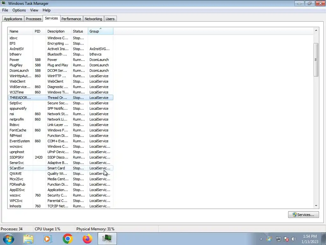Select the FDResPub service row
Viewport: 326px width, 245px height.
(60, 184)
